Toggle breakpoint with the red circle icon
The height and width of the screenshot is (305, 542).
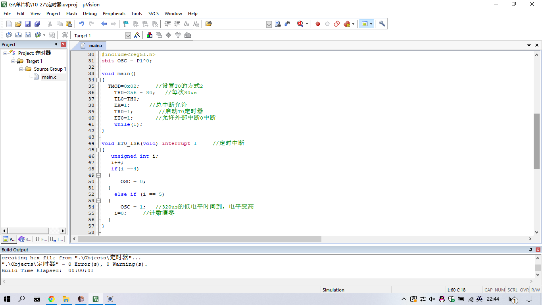[318, 24]
